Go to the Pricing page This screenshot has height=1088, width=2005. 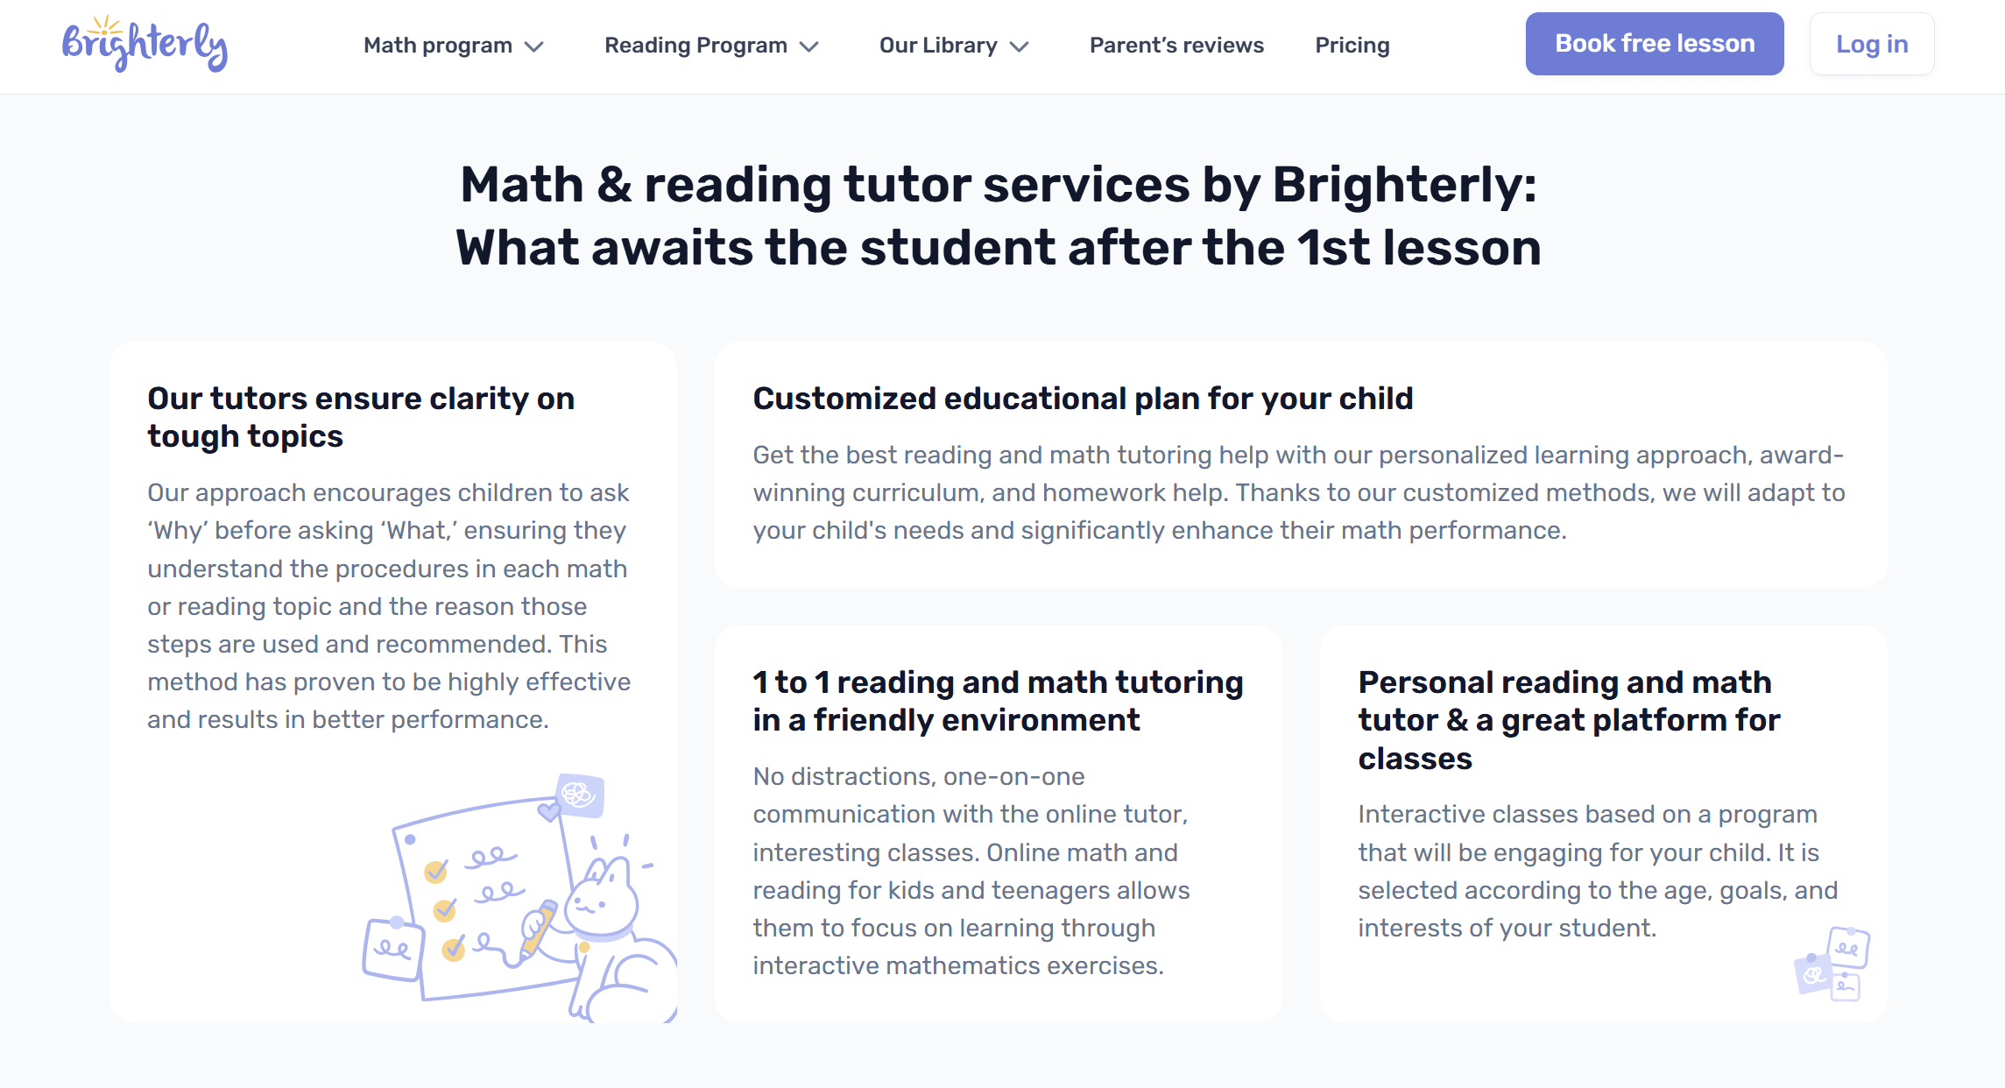(1352, 45)
